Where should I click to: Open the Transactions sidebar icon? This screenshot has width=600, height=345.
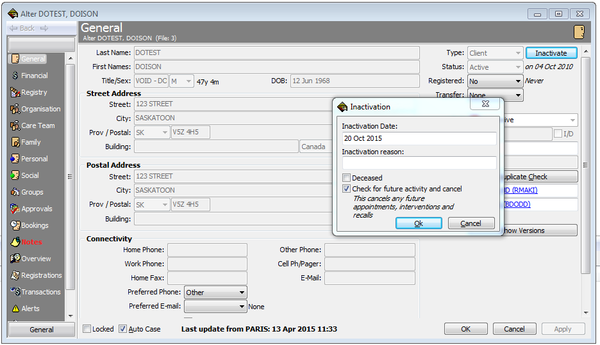pyautogui.click(x=15, y=292)
